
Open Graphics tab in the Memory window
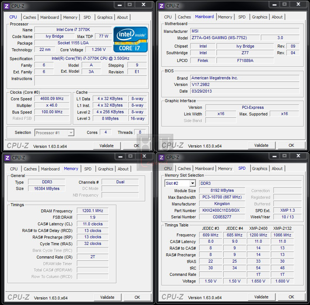tap(106, 169)
